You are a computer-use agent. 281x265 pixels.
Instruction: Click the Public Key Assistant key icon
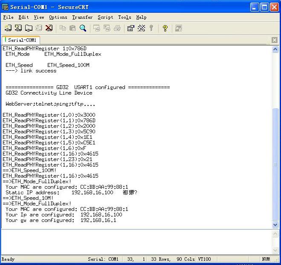pyautogui.click(x=151, y=28)
